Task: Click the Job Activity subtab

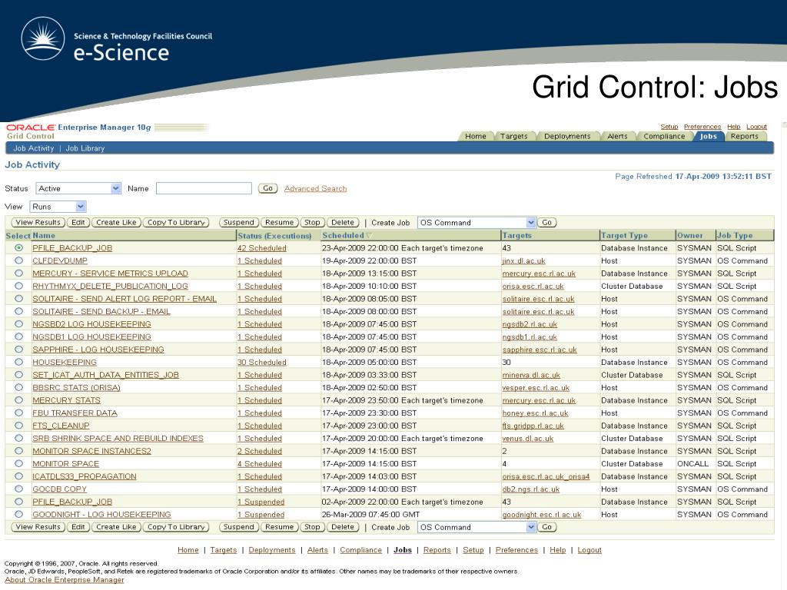Action: (34, 148)
